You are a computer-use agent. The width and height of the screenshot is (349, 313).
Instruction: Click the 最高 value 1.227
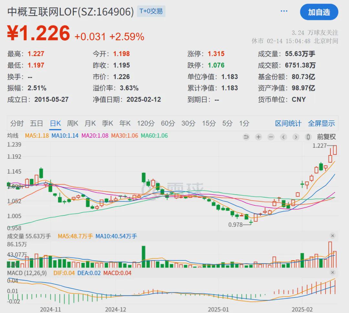(x=36, y=54)
